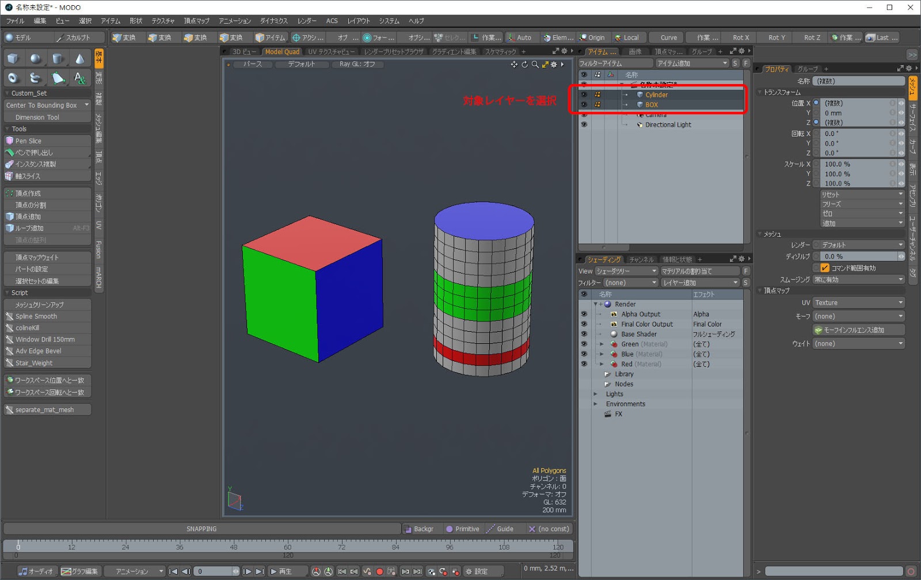This screenshot has width=921, height=580.
Task: Click the viewport zoom magnifier icon
Action: coord(535,65)
